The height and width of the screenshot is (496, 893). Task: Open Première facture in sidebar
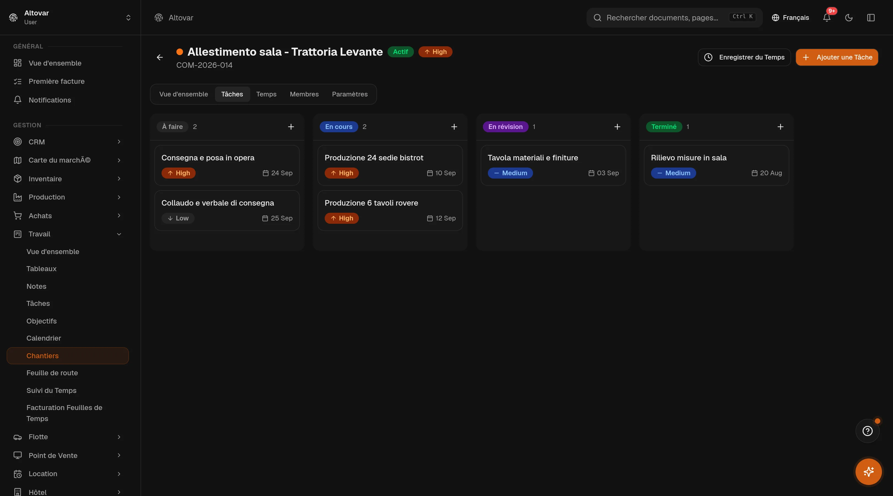point(68,82)
